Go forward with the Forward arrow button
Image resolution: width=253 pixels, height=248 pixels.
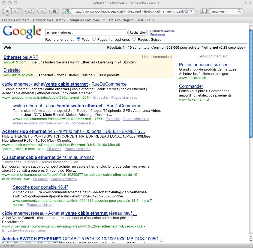pyautogui.click(x=15, y=11)
